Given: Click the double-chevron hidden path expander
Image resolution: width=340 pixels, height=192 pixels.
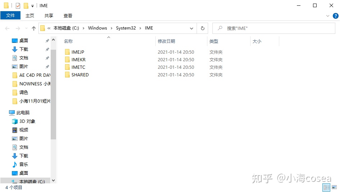Looking at the screenshot, I should 49,28.
